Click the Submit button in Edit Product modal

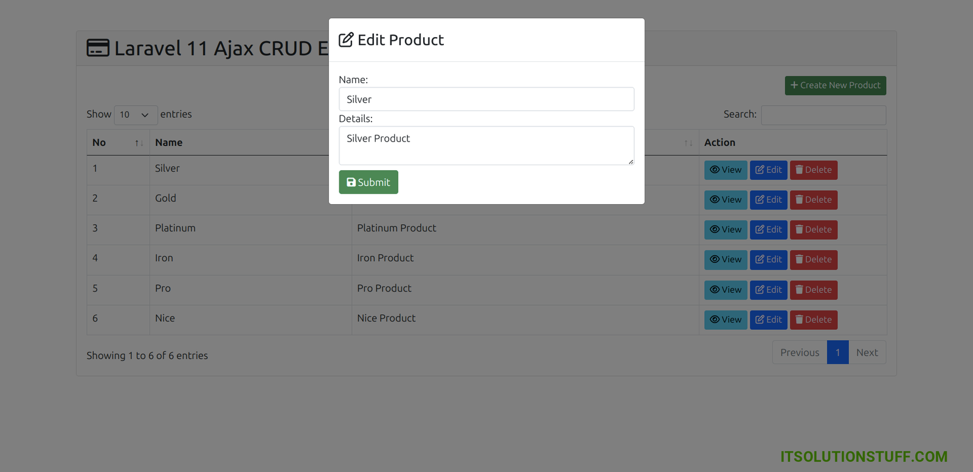[x=368, y=182]
